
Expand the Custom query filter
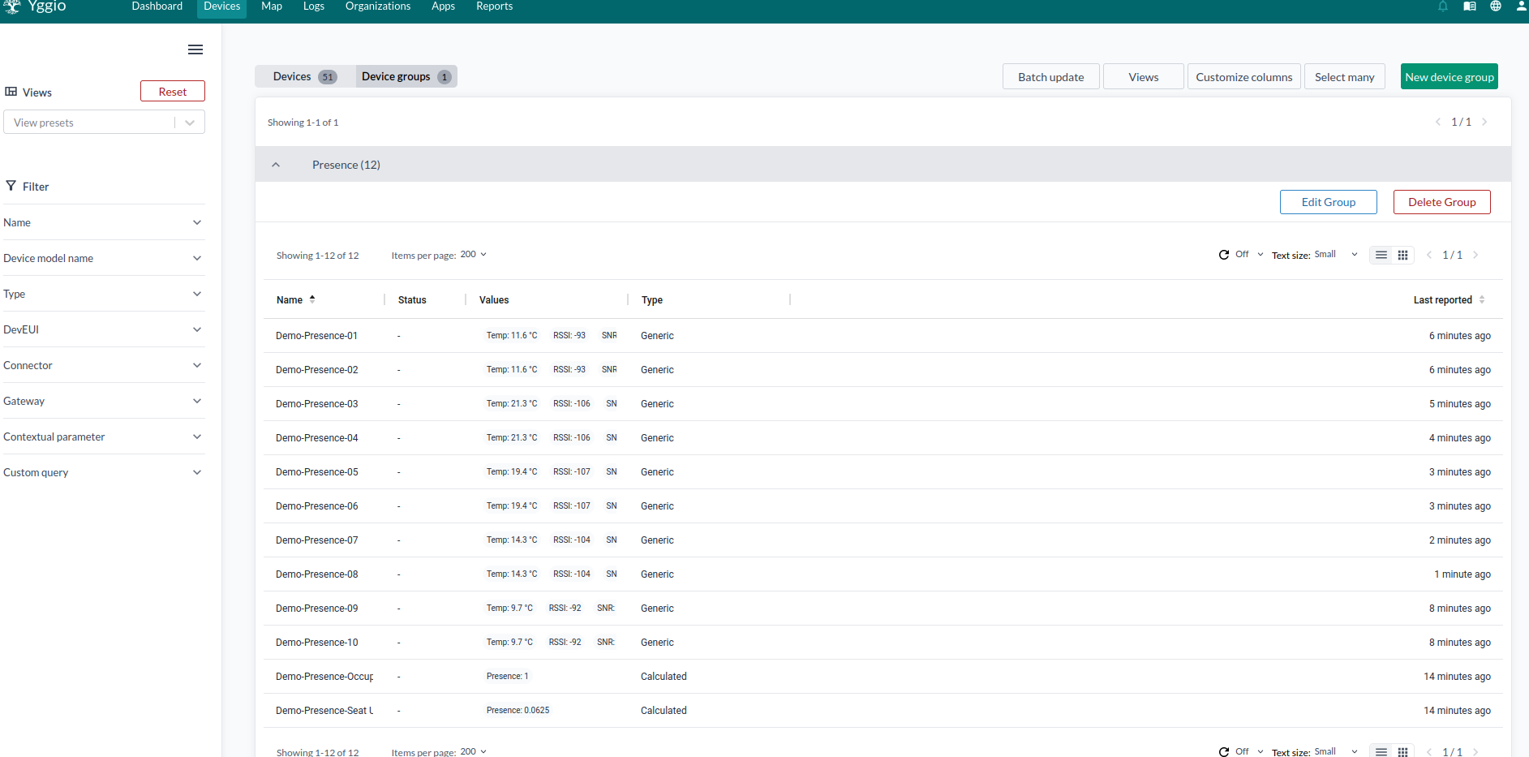point(104,472)
